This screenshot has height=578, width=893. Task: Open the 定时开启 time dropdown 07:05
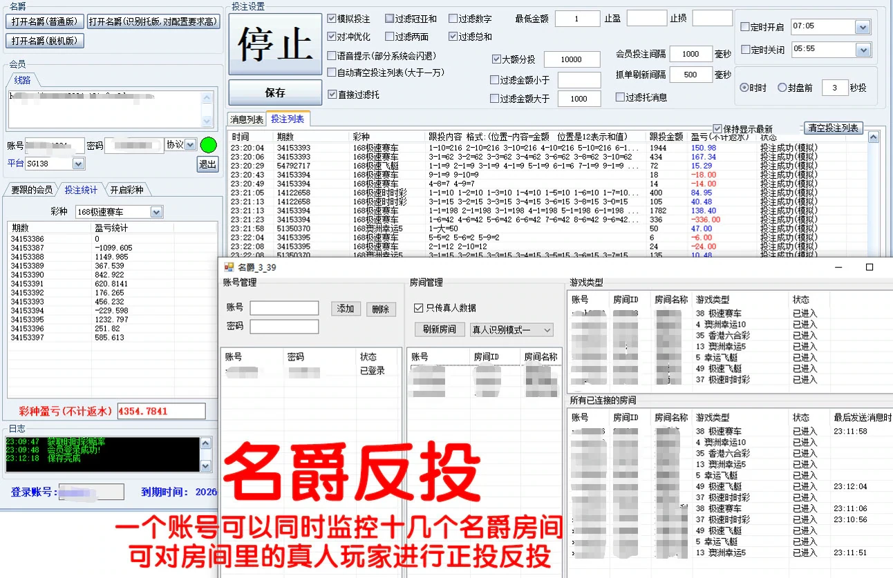tap(862, 27)
